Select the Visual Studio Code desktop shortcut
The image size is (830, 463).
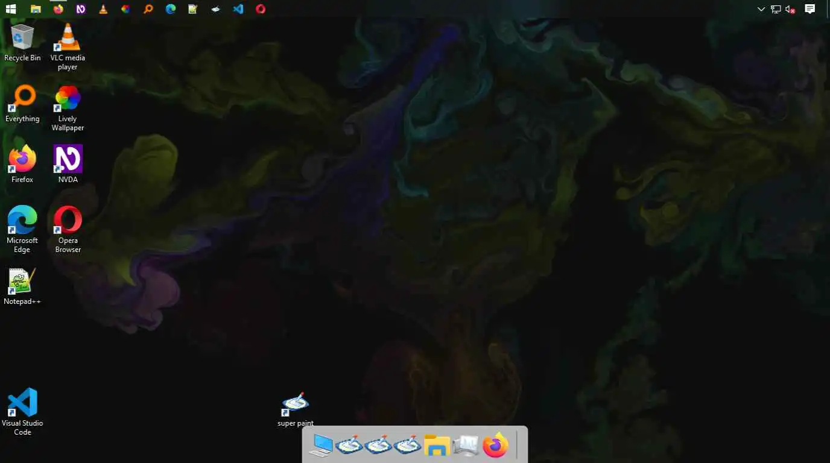coord(22,412)
